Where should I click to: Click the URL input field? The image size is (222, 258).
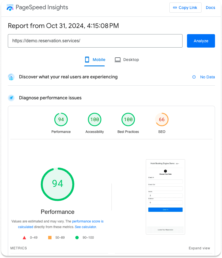[x=95, y=41]
